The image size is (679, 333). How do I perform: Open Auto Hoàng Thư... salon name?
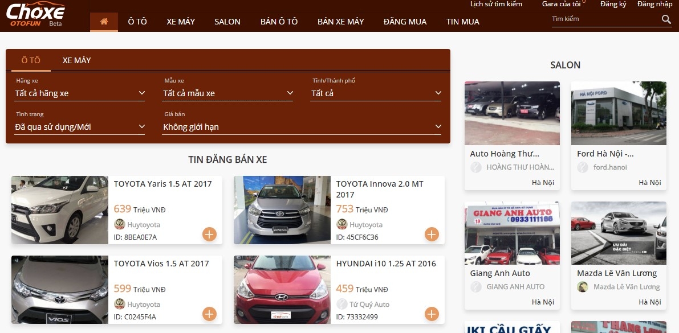pos(505,154)
